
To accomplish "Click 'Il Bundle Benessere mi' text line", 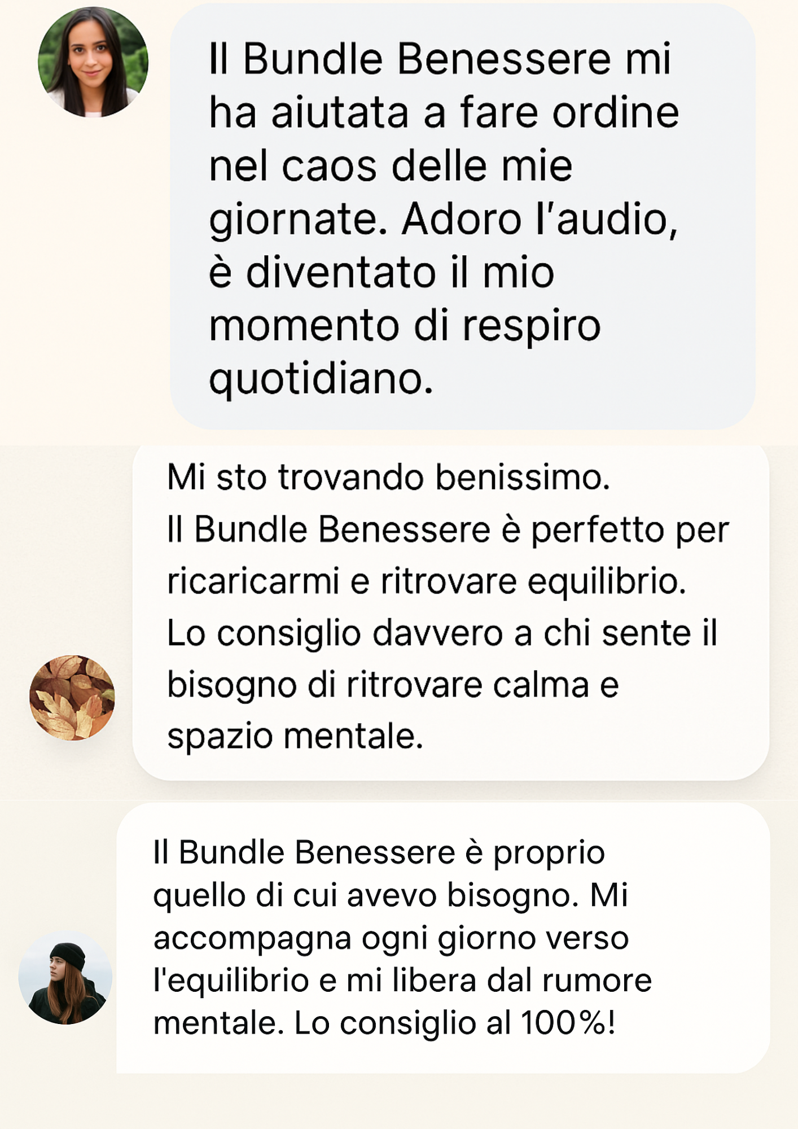I will click(440, 59).
